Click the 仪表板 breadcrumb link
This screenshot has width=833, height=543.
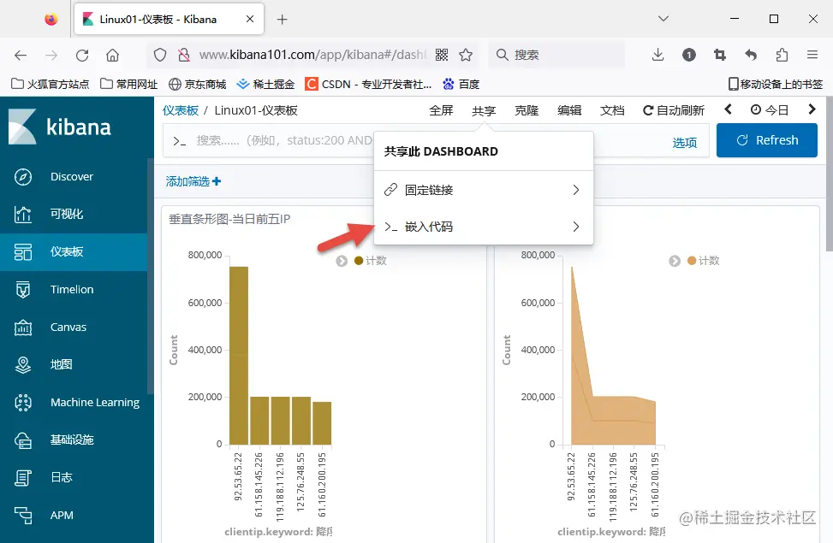181,110
